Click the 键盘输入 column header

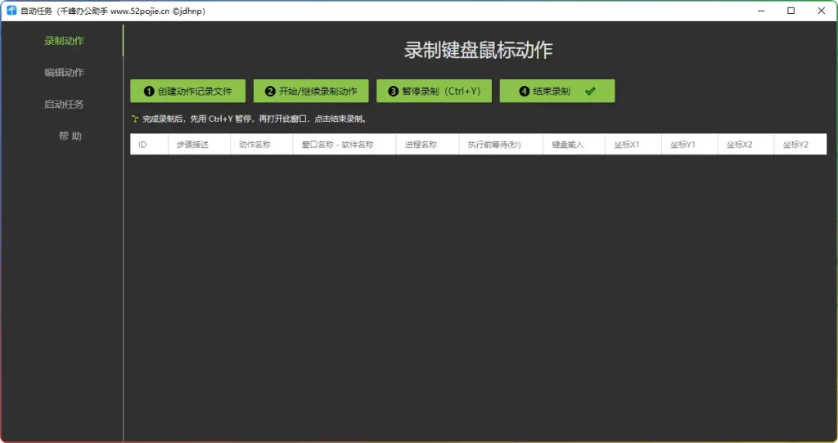click(x=567, y=145)
